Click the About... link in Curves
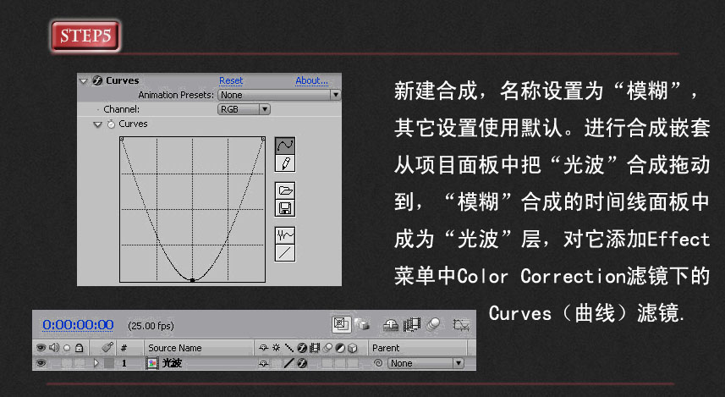The image size is (725, 397). (x=311, y=80)
